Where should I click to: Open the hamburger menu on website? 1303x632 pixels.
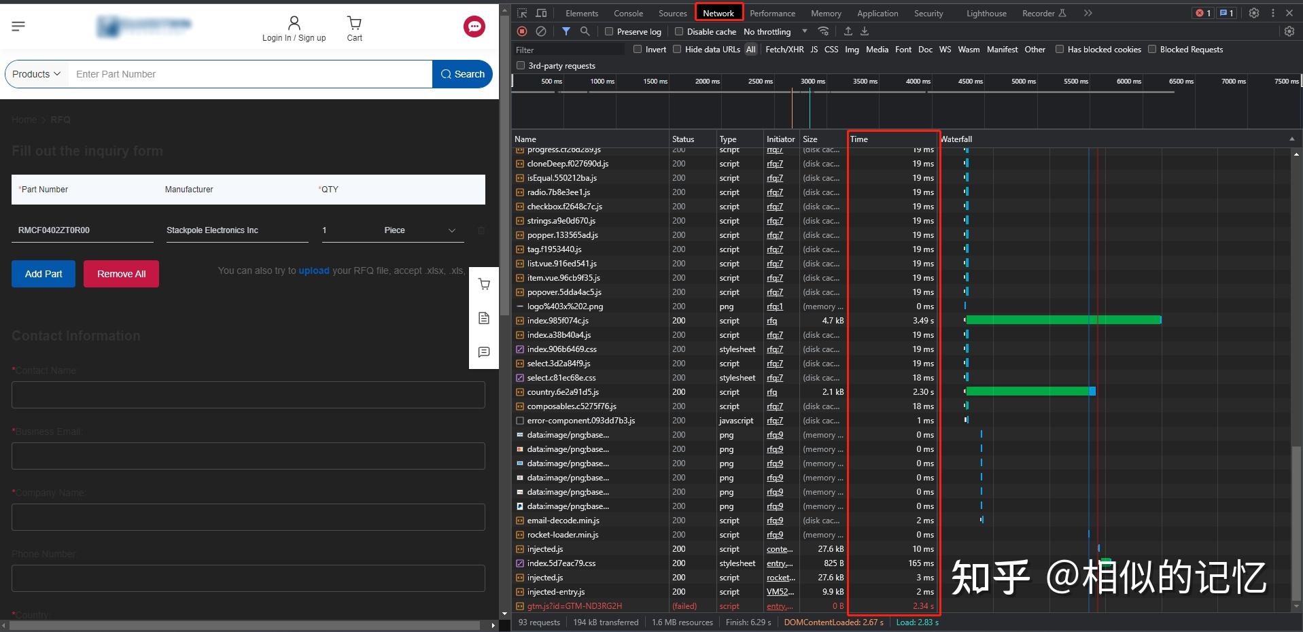(x=18, y=26)
